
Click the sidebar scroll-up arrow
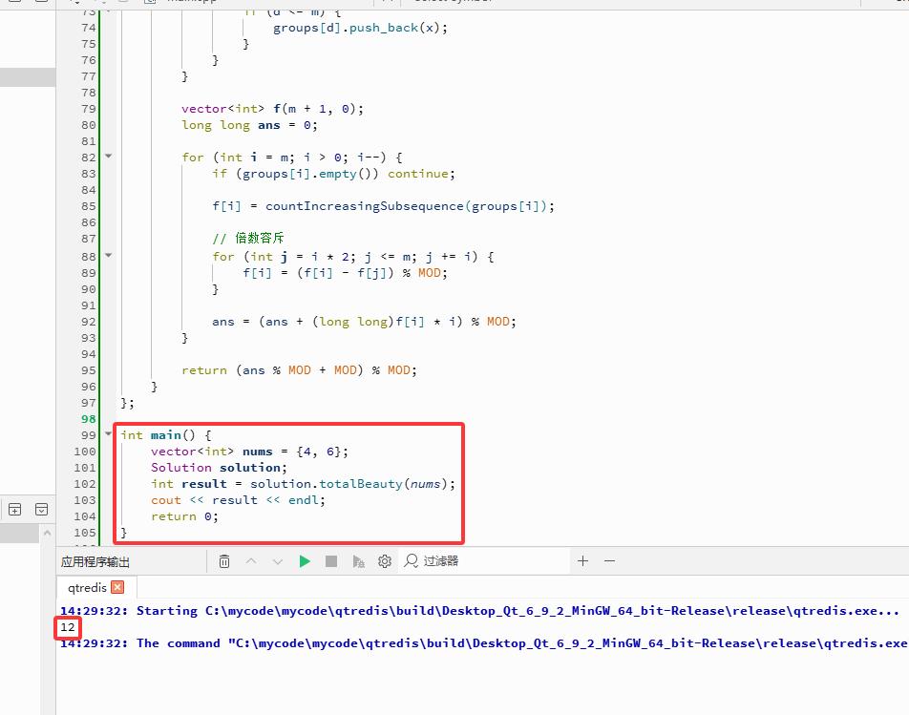point(48,533)
